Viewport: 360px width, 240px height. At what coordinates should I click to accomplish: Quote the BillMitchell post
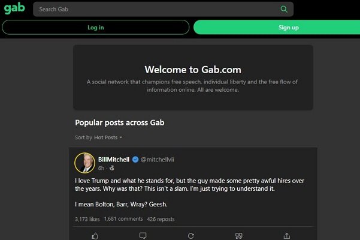point(238,235)
